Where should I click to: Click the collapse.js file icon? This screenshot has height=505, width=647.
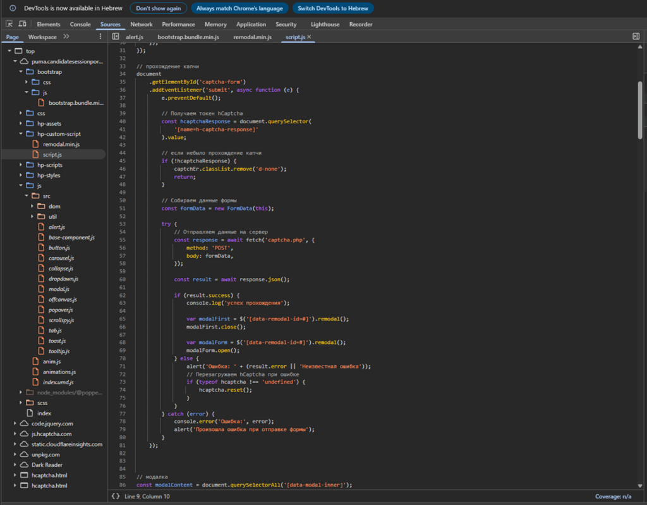(x=41, y=268)
